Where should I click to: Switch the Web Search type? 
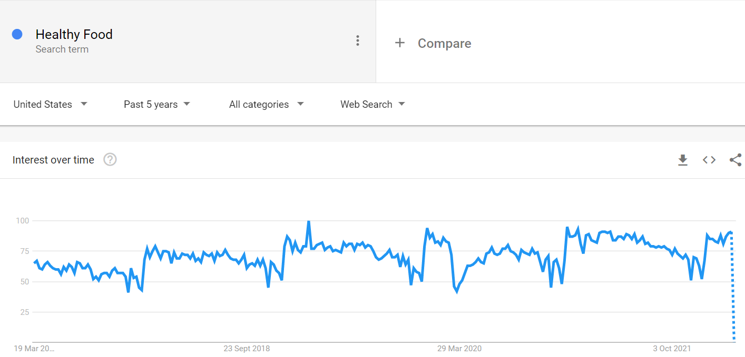click(372, 104)
